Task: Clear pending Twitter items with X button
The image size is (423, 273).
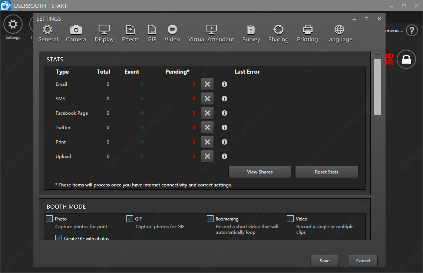Action: pos(207,127)
